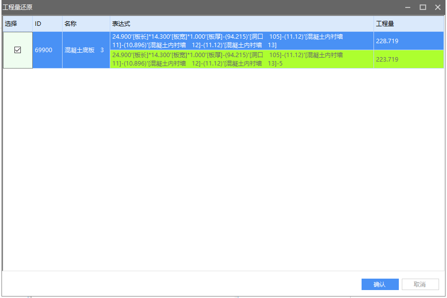The image size is (447, 298).
Task: Toggle the checkbox for row 69900
Action: [x=18, y=50]
